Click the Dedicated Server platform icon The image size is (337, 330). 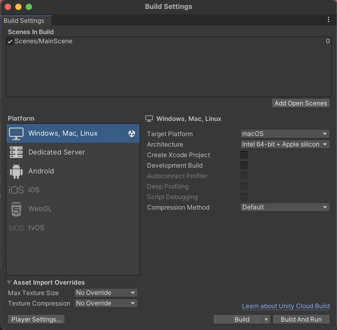16,152
